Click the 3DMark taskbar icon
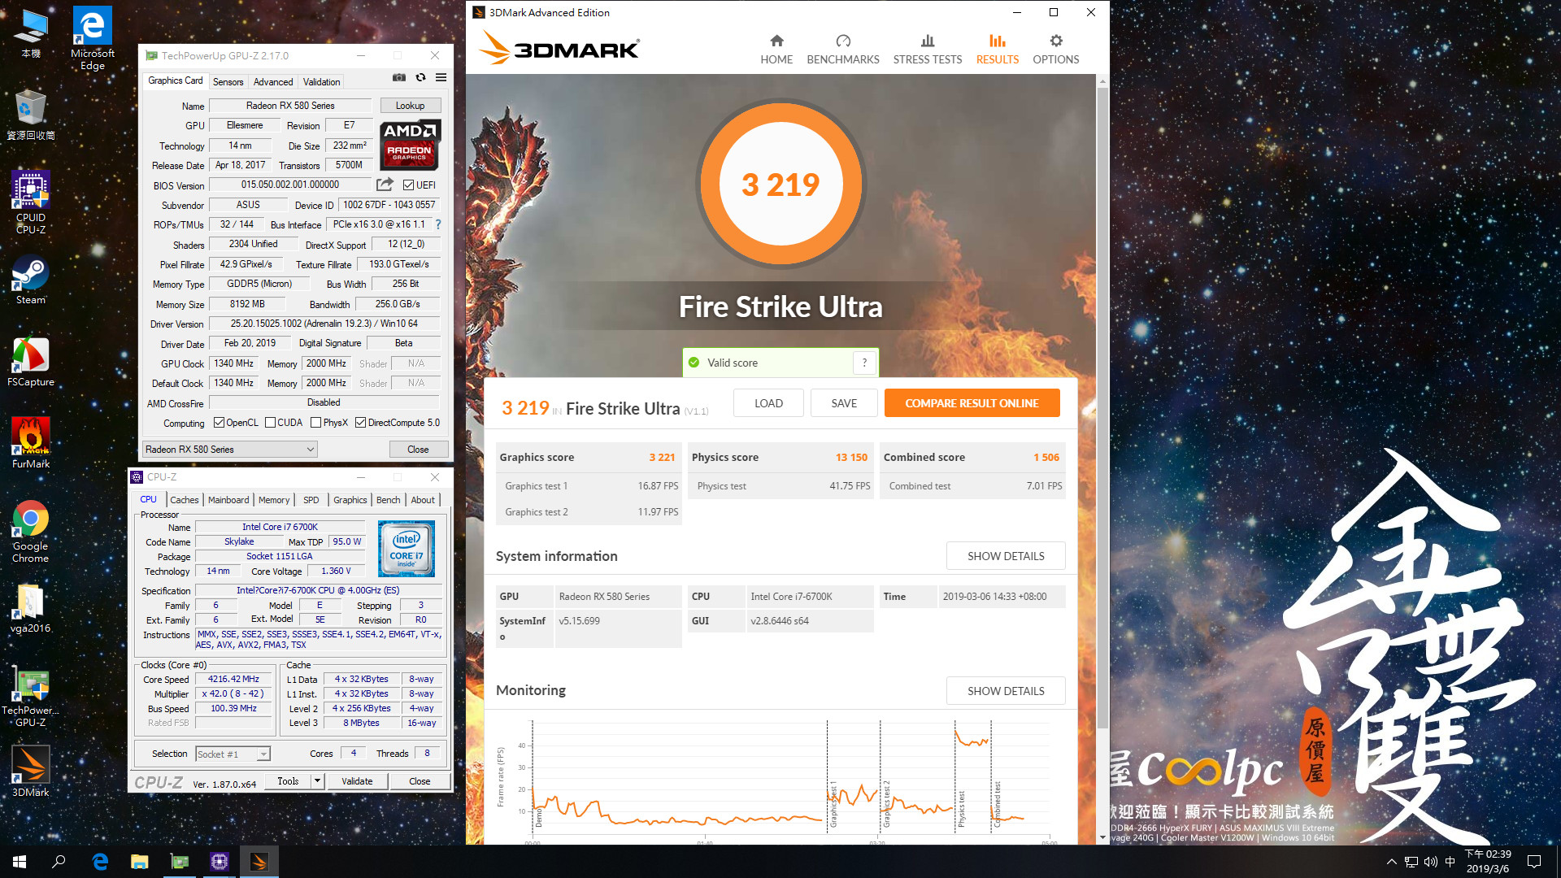The height and width of the screenshot is (878, 1561). 259,862
